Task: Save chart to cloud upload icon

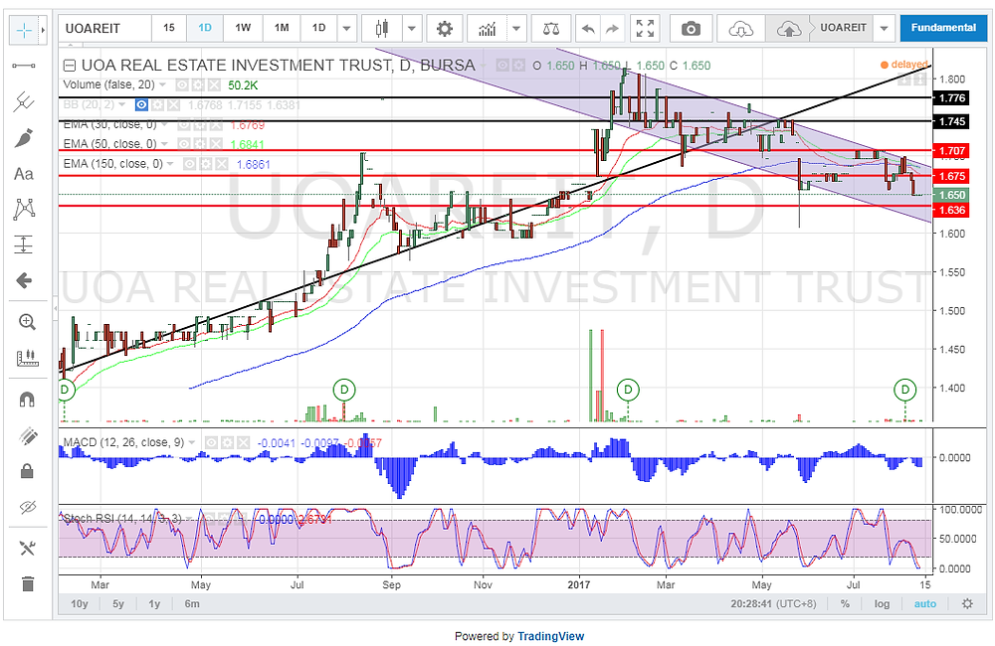Action: (x=788, y=29)
